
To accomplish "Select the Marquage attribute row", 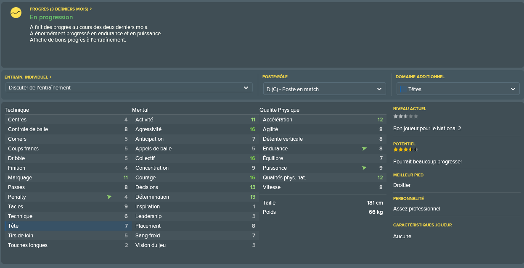I will 67,178.
